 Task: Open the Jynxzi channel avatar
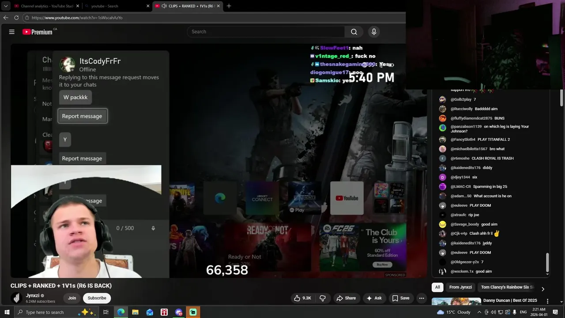17,298
